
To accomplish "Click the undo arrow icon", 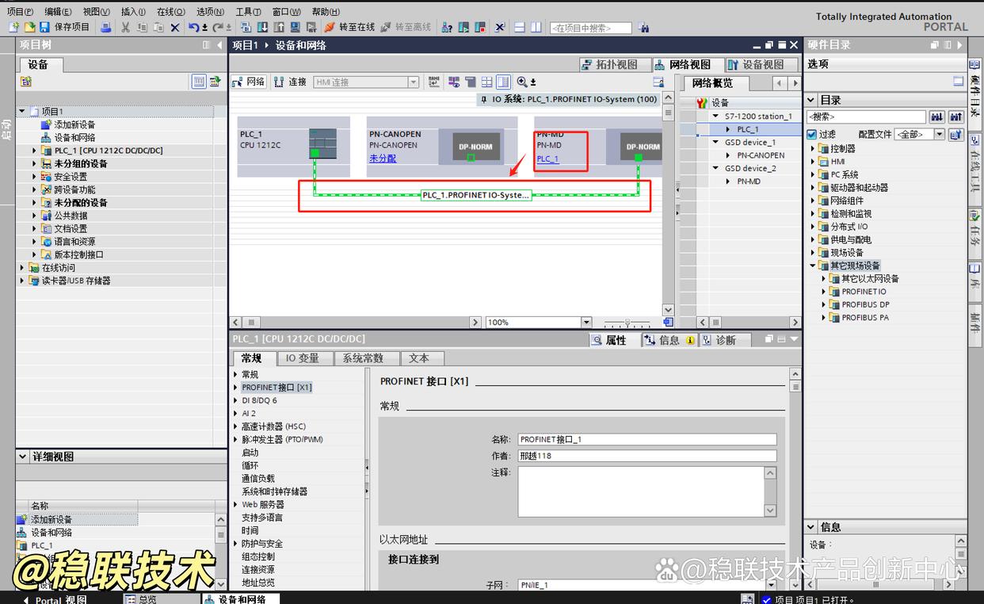I will (x=194, y=27).
